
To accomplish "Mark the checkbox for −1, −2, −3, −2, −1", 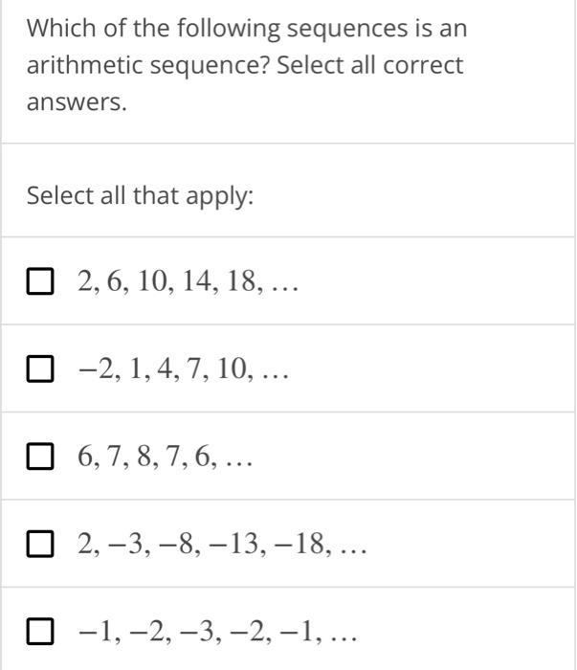I will point(40,631).
